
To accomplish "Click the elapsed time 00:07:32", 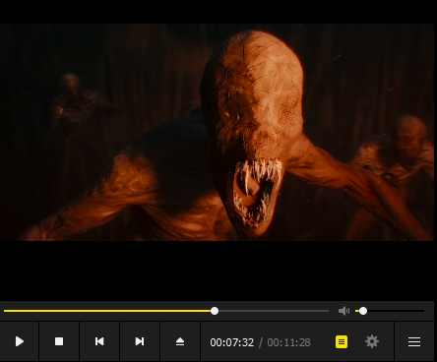I will click(x=232, y=342).
